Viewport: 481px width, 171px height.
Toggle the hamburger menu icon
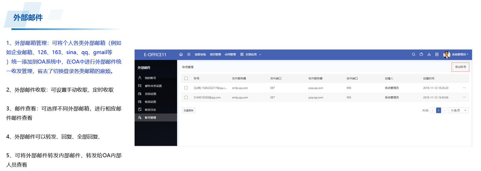189,54
